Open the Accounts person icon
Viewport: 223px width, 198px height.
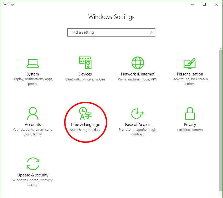click(x=33, y=113)
